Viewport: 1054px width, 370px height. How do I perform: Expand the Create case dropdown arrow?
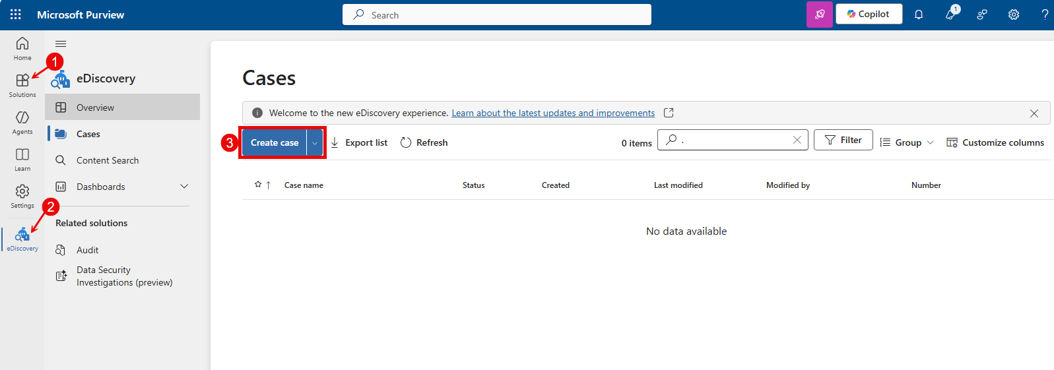coord(315,143)
